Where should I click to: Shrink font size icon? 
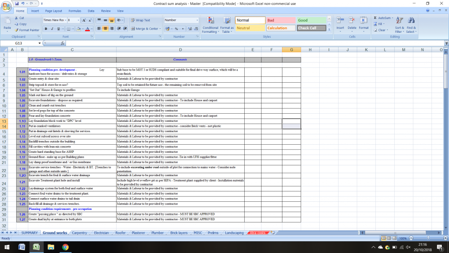click(90, 20)
